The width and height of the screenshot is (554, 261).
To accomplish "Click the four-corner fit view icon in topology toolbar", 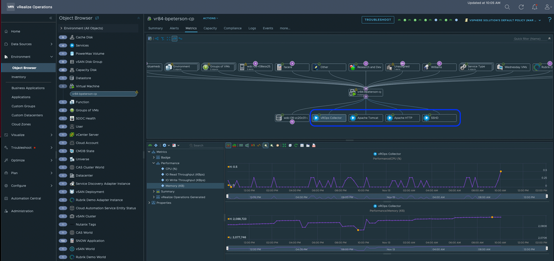I will coord(168,39).
